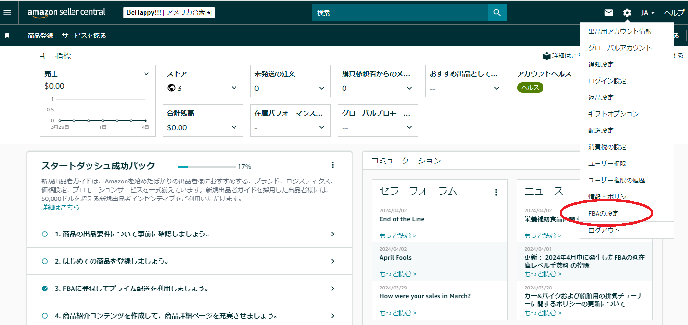Open the サービスを探る navigation item

(84, 36)
